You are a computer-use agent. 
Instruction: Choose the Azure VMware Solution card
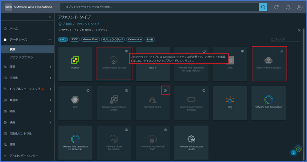269,64
